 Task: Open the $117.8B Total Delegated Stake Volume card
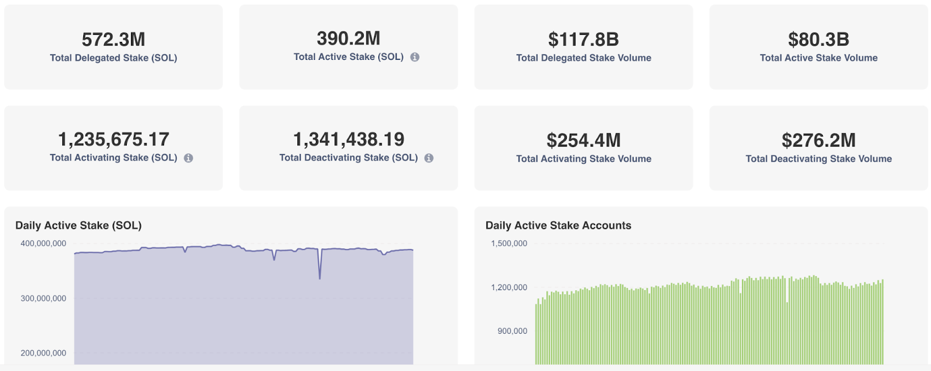click(x=584, y=47)
